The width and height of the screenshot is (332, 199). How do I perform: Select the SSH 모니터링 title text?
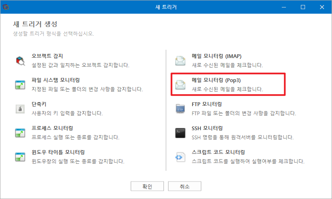[207, 129]
